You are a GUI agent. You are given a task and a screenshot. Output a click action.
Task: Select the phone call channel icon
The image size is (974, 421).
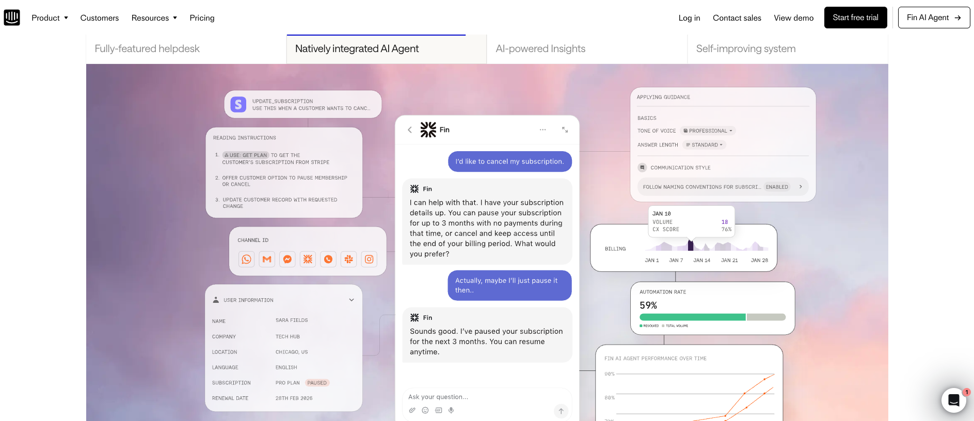click(328, 259)
